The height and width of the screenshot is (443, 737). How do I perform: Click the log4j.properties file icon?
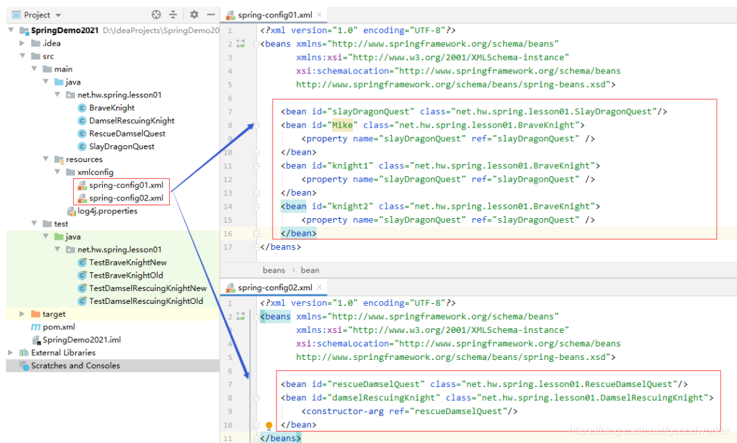[72, 211]
